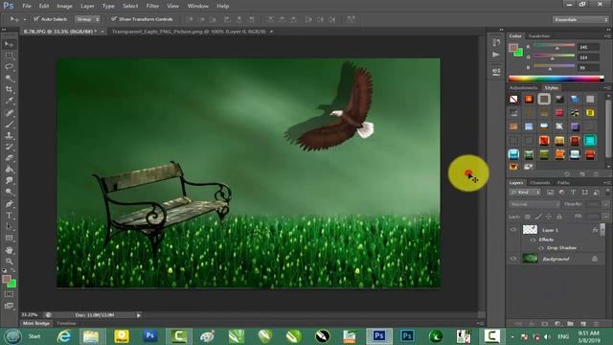The height and width of the screenshot is (345, 613).
Task: Toggle the Auto-Select checkbox
Action: pyautogui.click(x=36, y=19)
